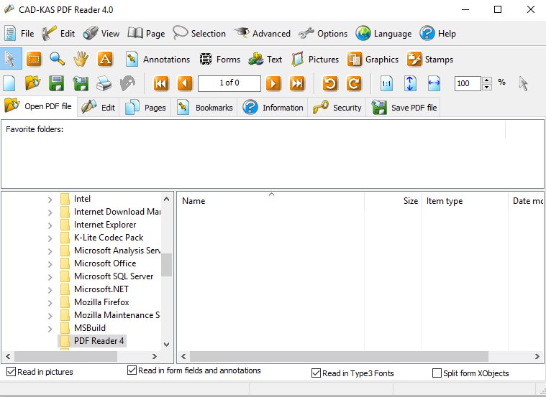Expand the Intel folder

(x=50, y=200)
